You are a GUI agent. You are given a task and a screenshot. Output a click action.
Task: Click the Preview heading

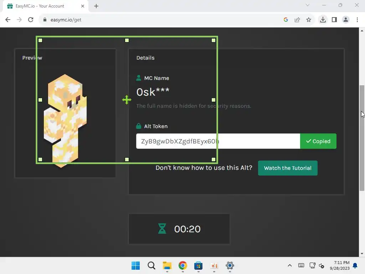(32, 58)
